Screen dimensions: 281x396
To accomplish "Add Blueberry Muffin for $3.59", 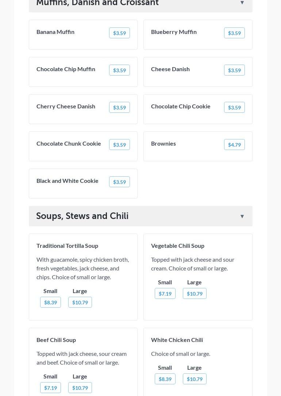I will point(234,33).
